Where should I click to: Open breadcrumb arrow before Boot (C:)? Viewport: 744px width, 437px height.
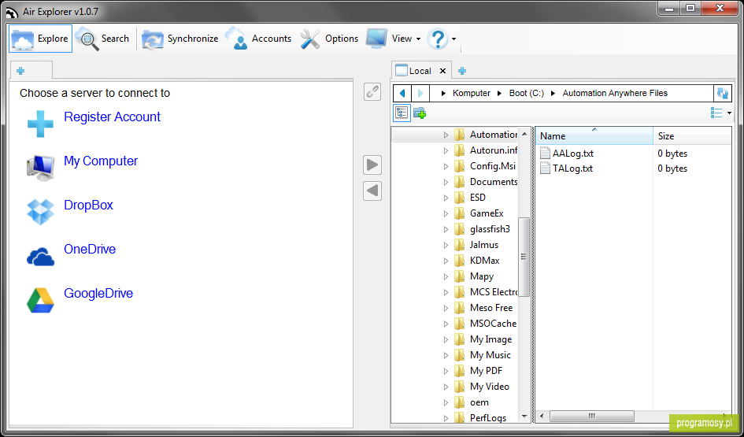[499, 94]
